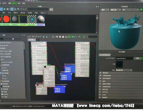Viewport: 143px width, 110px height.
Task: Switch to the 投影 Projectors tab
Action: coord(36,13)
